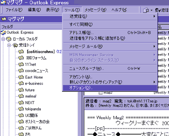Viewport: 169px width, 136px height.
Task: Click the [colitiscrohns] folder icon
Action: 21,51
